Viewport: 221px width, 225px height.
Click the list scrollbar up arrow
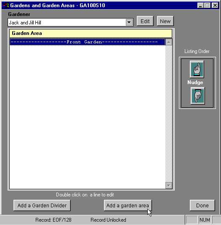coord(169,42)
